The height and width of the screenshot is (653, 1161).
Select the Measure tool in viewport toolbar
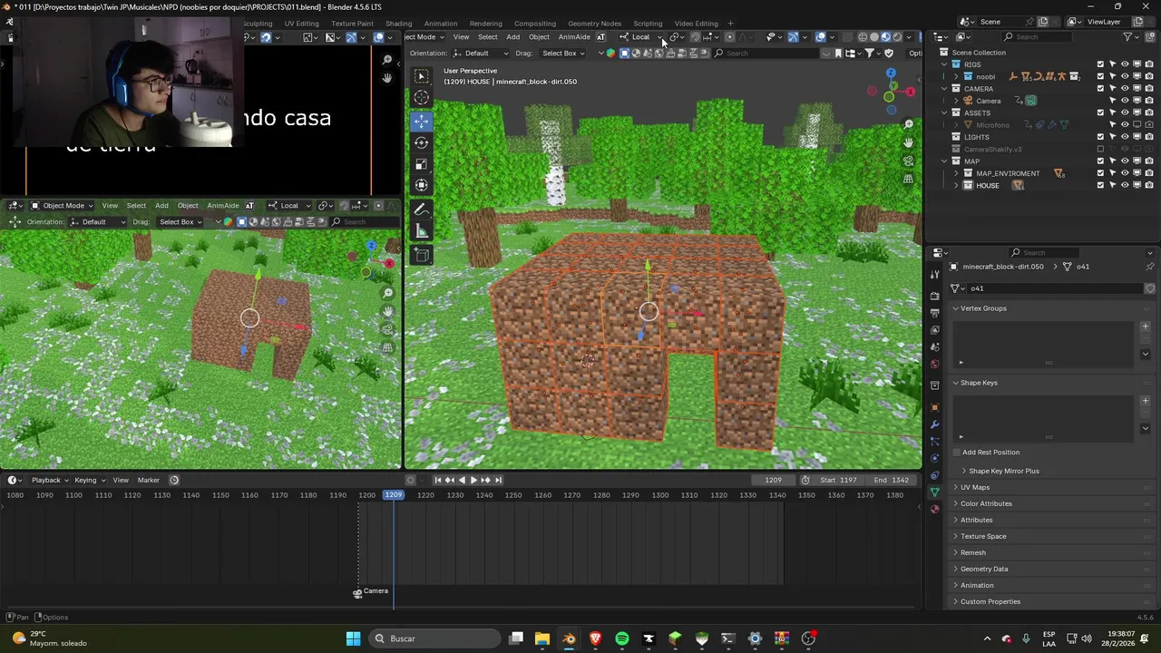tap(422, 232)
